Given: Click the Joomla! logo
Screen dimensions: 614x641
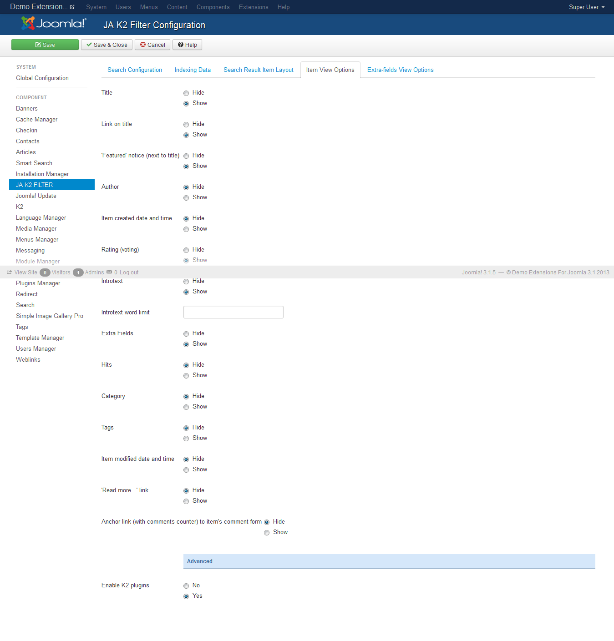Looking at the screenshot, I should pyautogui.click(x=54, y=23).
